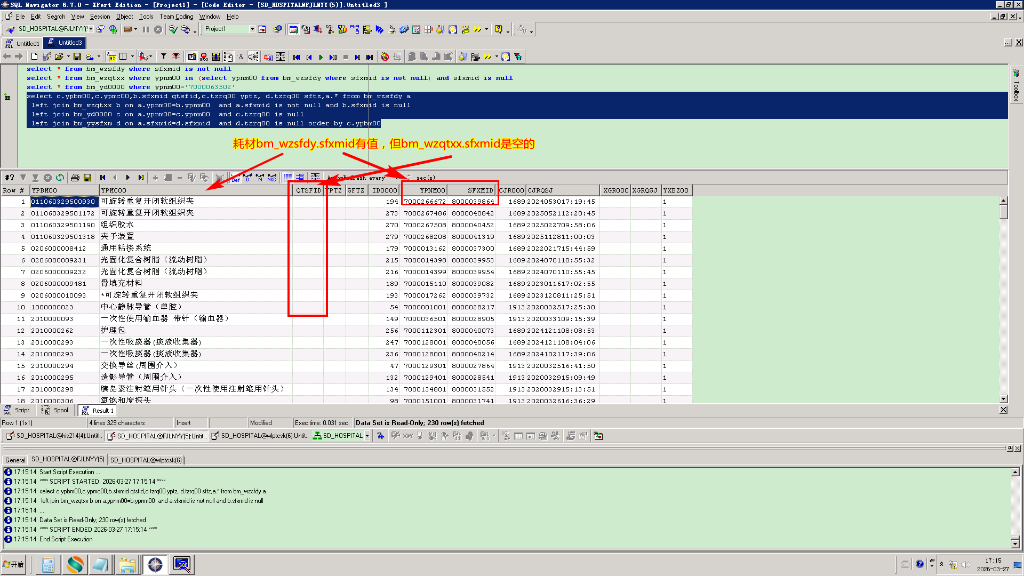The height and width of the screenshot is (576, 1024).
Task: Click the print icon in results toolbar
Action: (75, 178)
